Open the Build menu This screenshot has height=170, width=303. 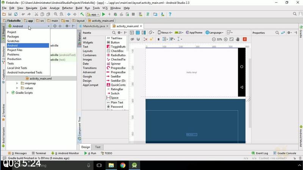(79, 8)
